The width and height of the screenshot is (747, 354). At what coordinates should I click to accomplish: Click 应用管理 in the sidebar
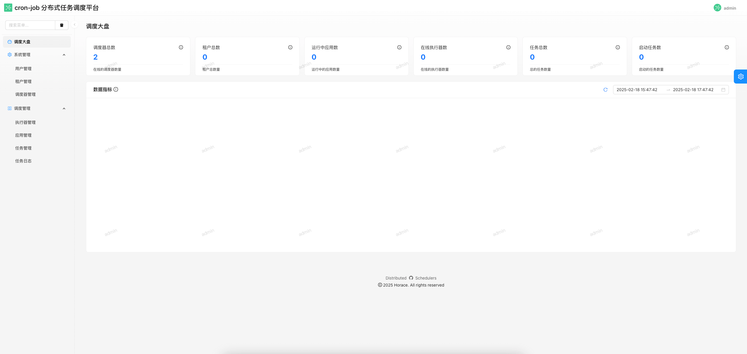[23, 135]
